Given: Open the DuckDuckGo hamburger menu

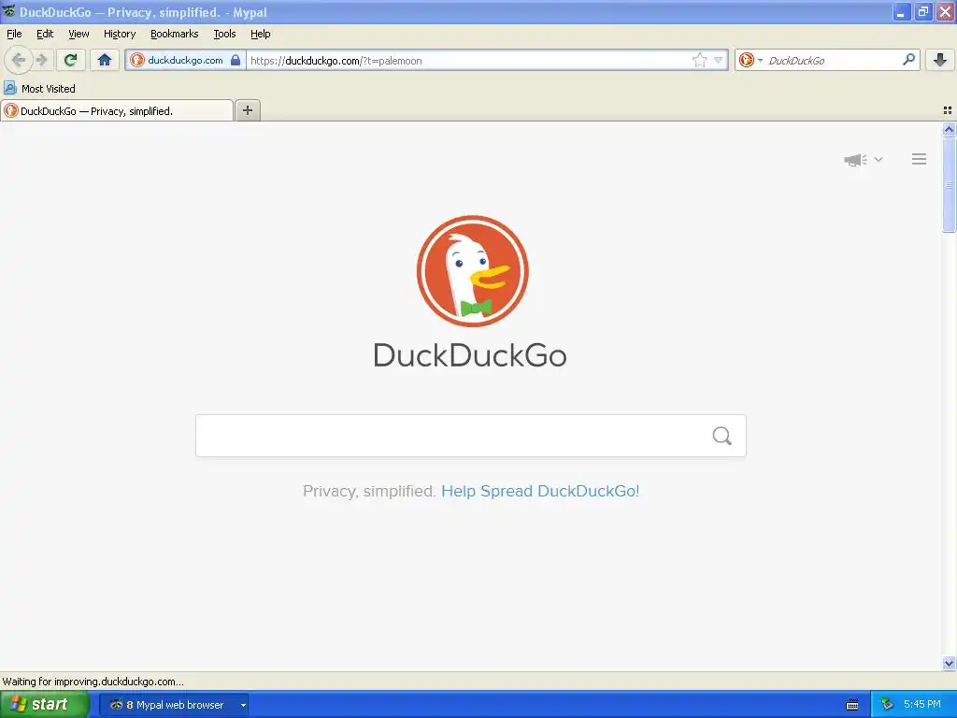Looking at the screenshot, I should tap(920, 159).
